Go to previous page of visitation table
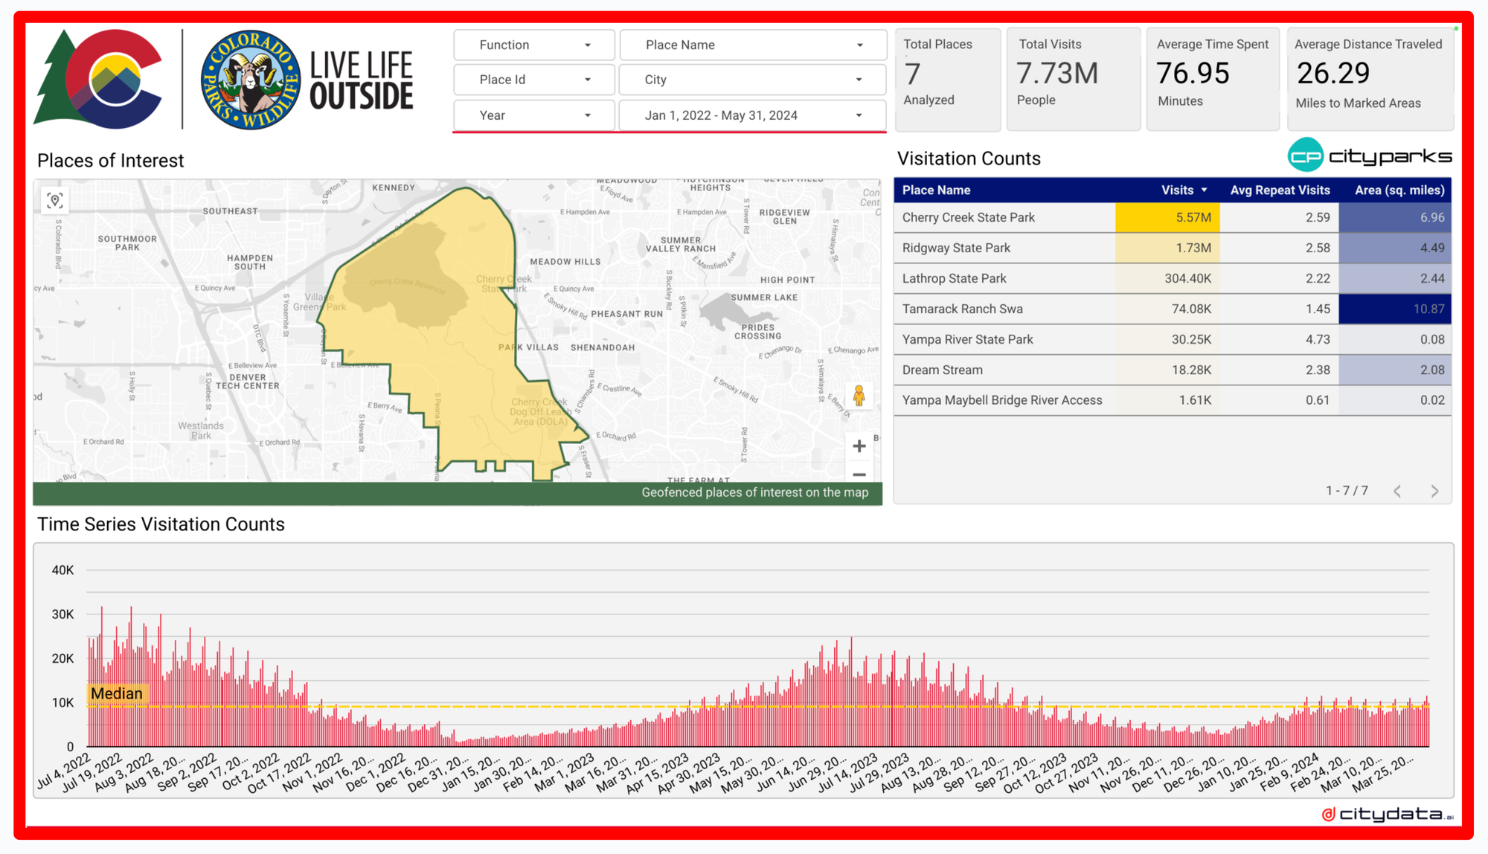Image resolution: width=1488 pixels, height=854 pixels. pos(1398,491)
